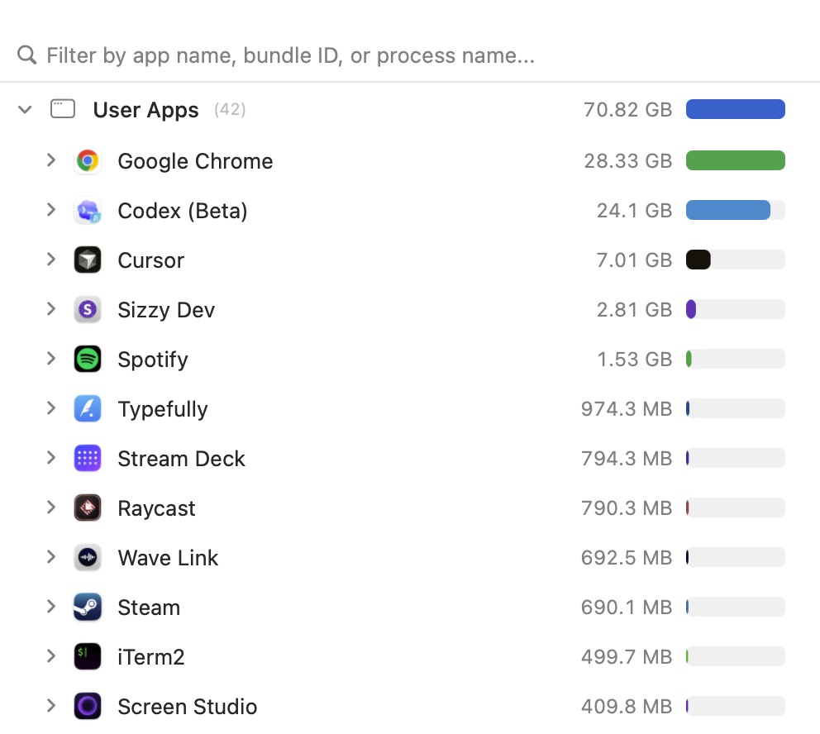Click the "790.3 MB" memory value
Screen dimensions: 820x734
click(x=627, y=508)
